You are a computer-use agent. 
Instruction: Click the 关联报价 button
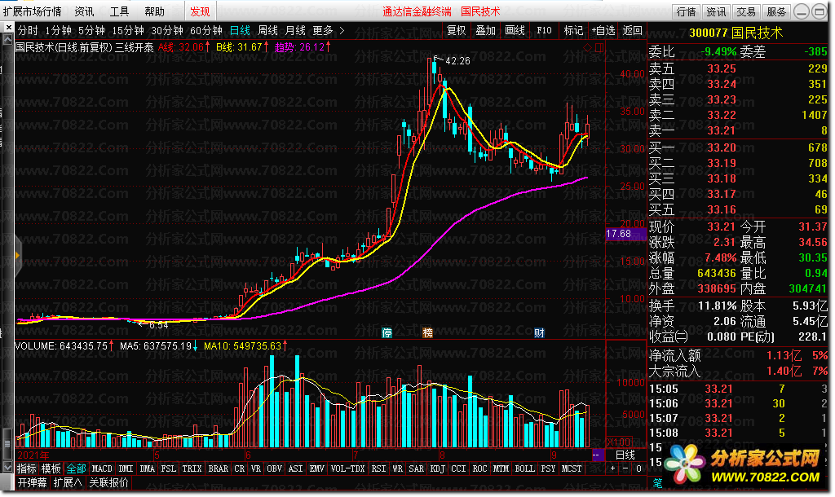[108, 482]
